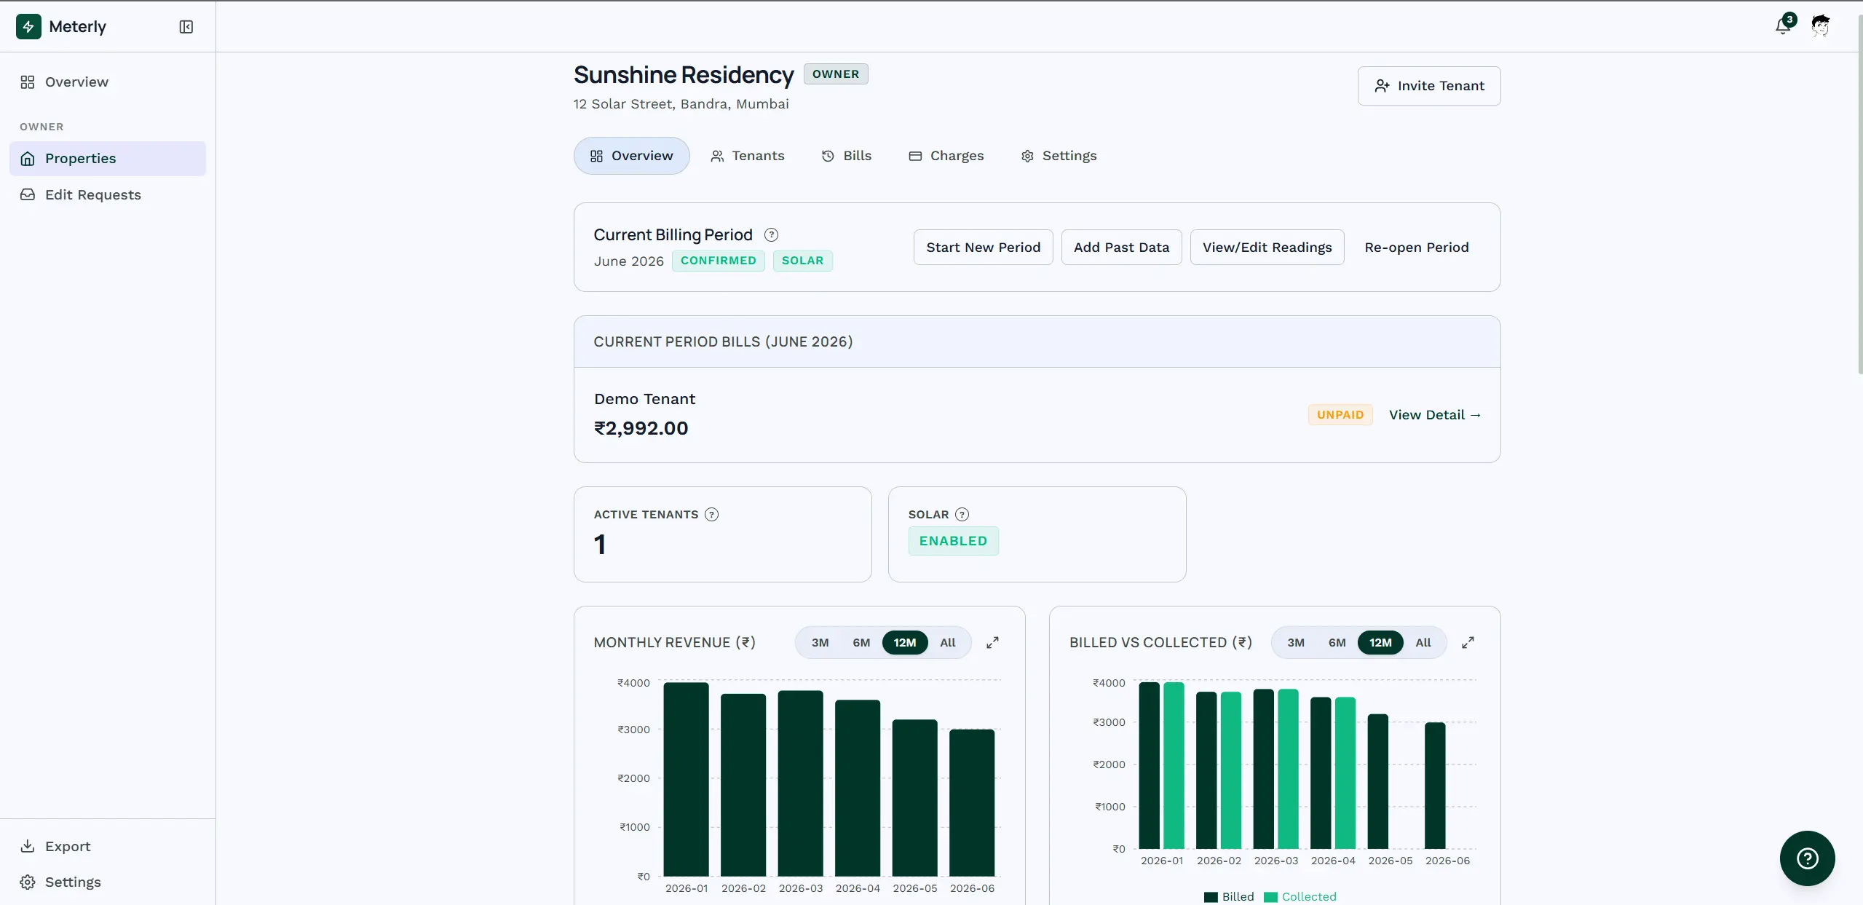Switch to the property Overview tab

[x=631, y=156]
